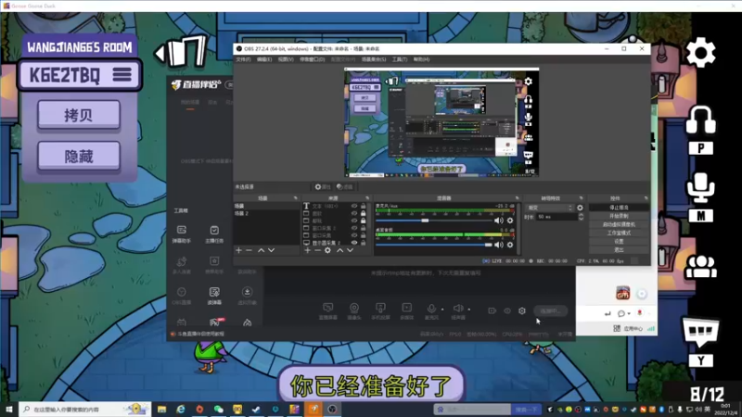The image size is (742, 417).
Task: Open OBS 工具 menu
Action: 400,59
